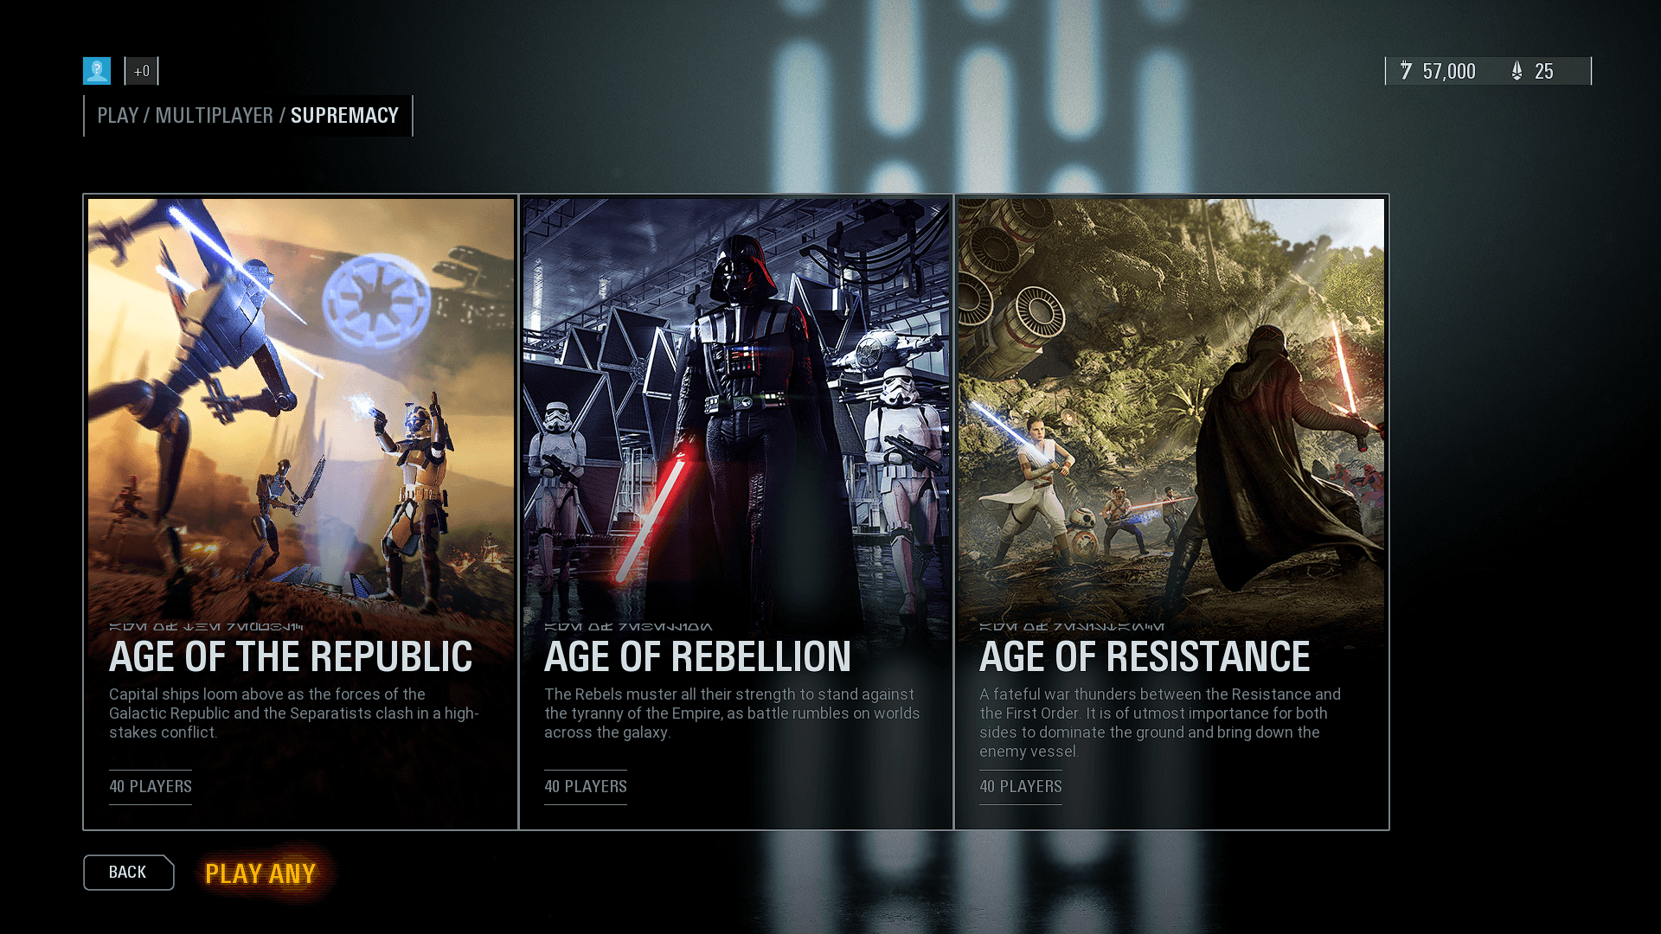Click the 40 PLAYERS label under Rebellion
The image size is (1661, 934).
586,787
